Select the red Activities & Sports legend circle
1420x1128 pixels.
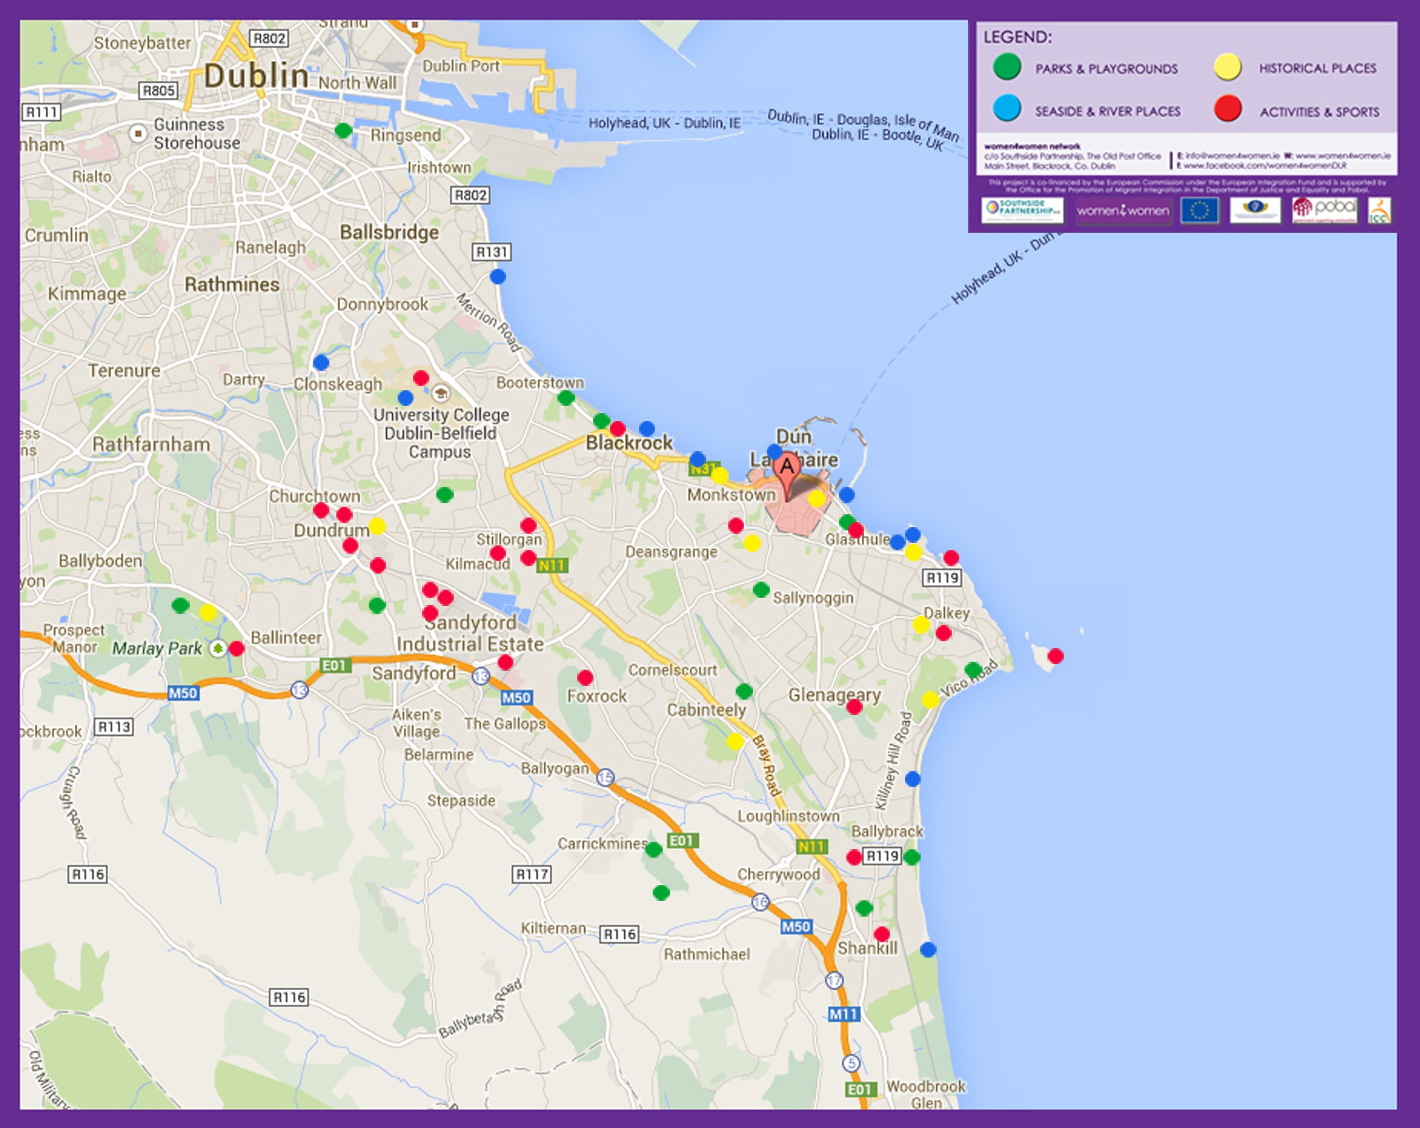(1227, 108)
